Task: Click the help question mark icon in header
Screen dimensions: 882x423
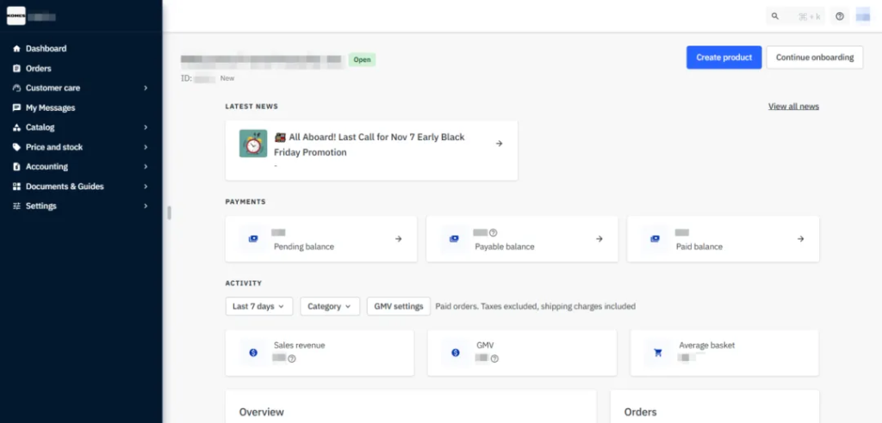Action: (x=839, y=16)
